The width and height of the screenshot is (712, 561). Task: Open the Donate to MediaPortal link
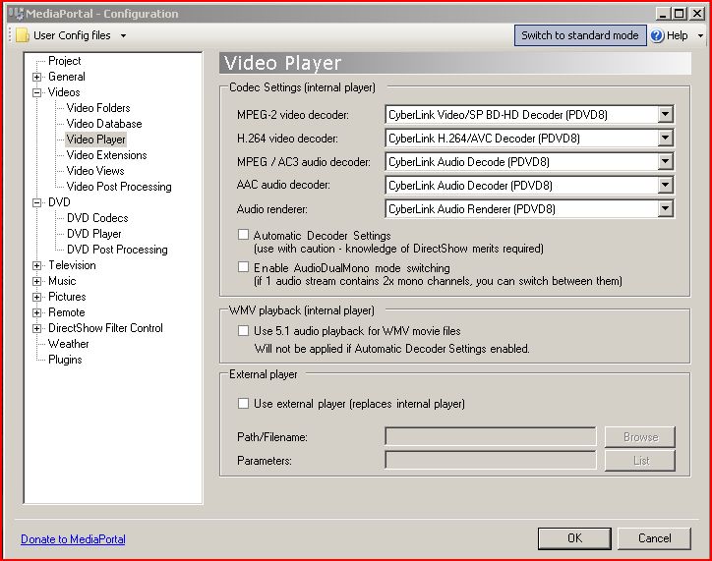73,539
